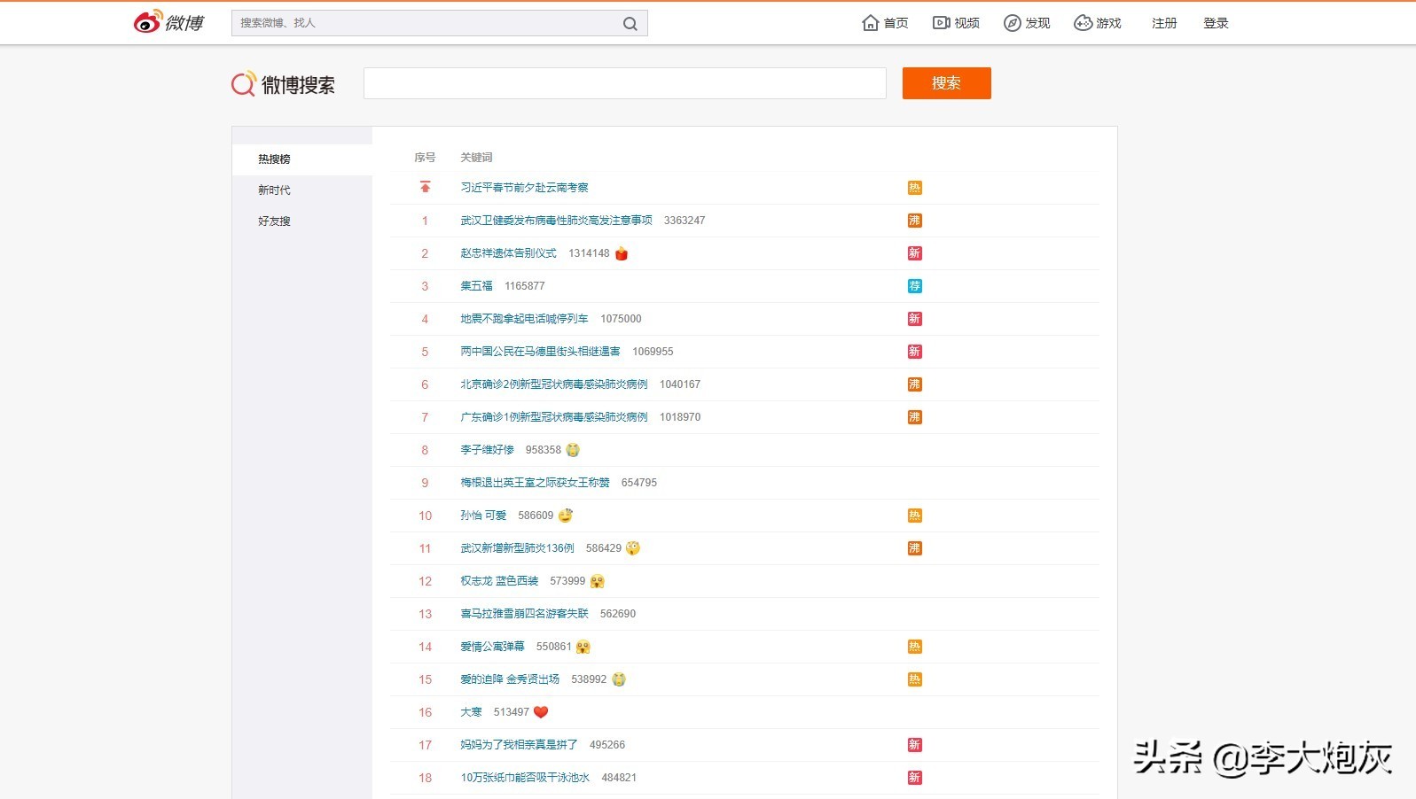Click the shocked emoji beside 权志龙 蓝色西装
Screen dimensions: 1416x799
tap(597, 582)
